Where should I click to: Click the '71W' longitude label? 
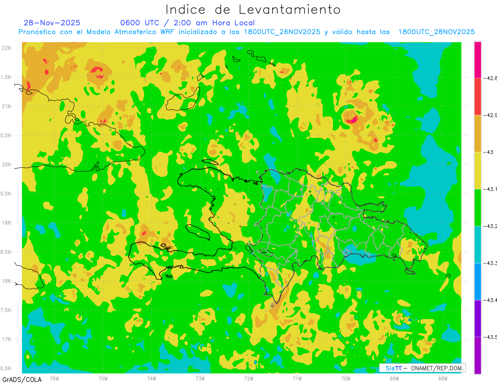pyautogui.click(x=297, y=378)
